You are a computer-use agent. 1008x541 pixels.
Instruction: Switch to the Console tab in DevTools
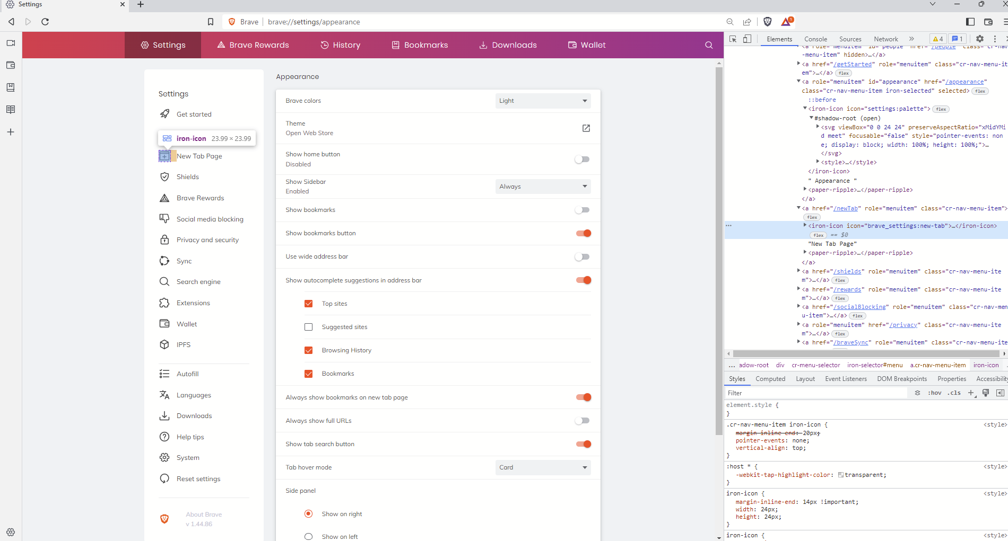tap(815, 39)
